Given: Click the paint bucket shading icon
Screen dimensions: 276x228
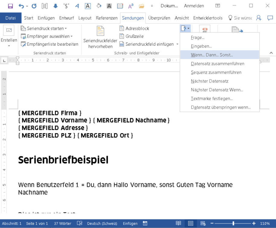Looking at the screenshot, I should pyautogui.click(x=99, y=6).
